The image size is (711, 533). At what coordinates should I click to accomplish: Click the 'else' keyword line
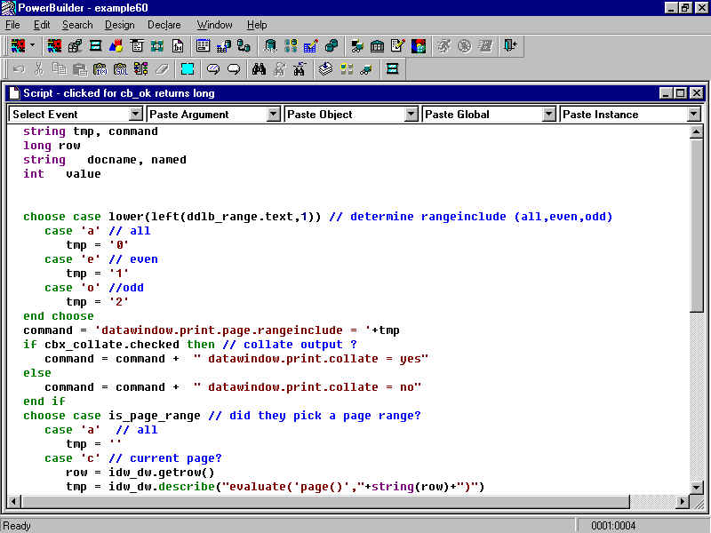[x=37, y=373]
